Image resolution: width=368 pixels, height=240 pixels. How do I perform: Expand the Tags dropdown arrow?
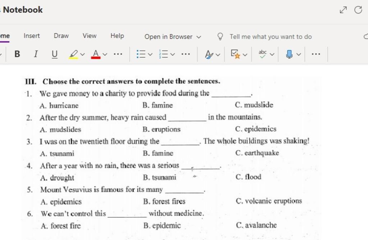pos(245,55)
